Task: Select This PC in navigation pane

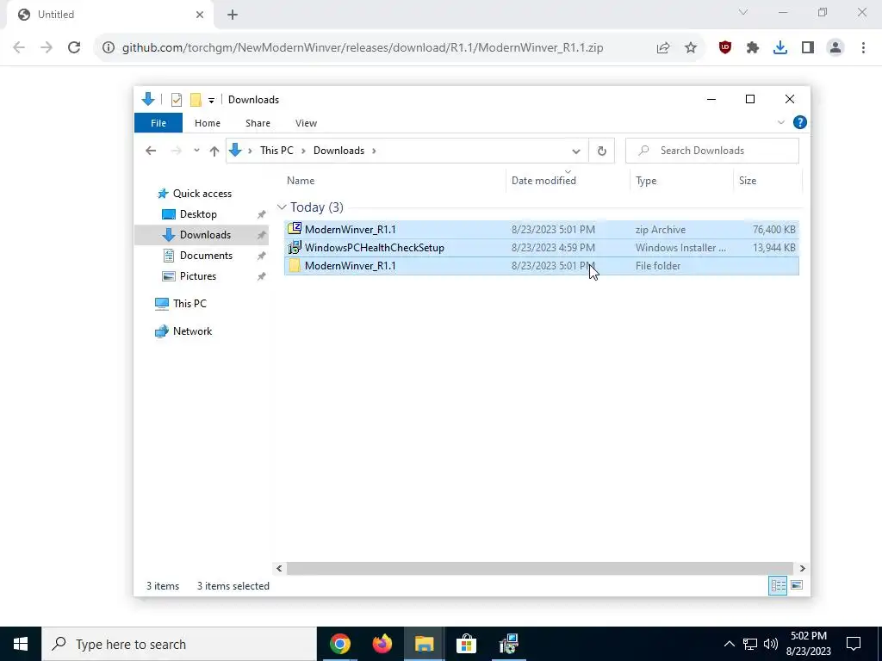Action: tap(189, 304)
